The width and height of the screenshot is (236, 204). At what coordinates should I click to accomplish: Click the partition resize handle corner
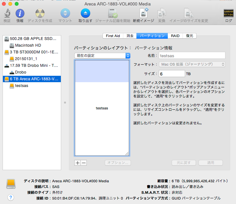(x=127, y=153)
